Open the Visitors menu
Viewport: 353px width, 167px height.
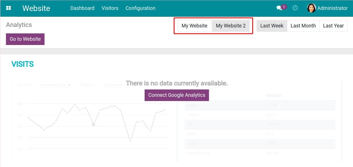pos(110,8)
